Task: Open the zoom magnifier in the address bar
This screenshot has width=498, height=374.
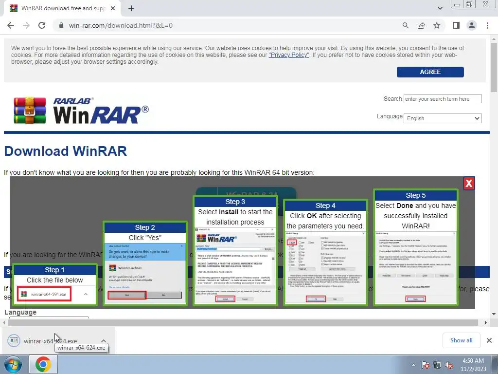Action: coord(405,25)
